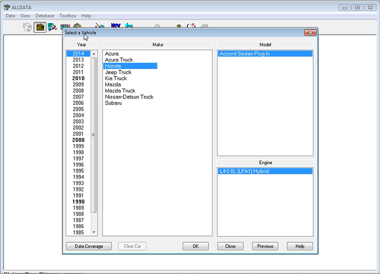This screenshot has width=380, height=274.
Task: Click the blue 'New' toolbar icon
Action: pos(116,26)
